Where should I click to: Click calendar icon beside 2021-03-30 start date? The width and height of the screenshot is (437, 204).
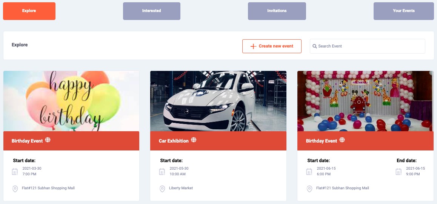(15, 172)
